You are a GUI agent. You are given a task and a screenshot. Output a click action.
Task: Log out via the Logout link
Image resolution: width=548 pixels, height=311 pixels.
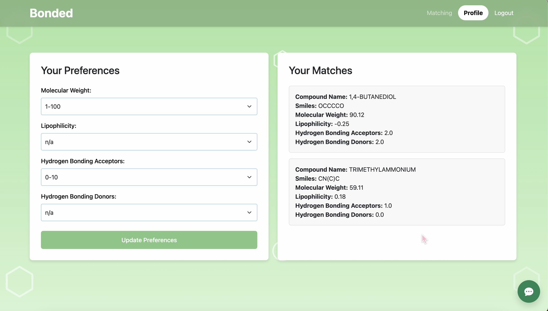(x=504, y=13)
